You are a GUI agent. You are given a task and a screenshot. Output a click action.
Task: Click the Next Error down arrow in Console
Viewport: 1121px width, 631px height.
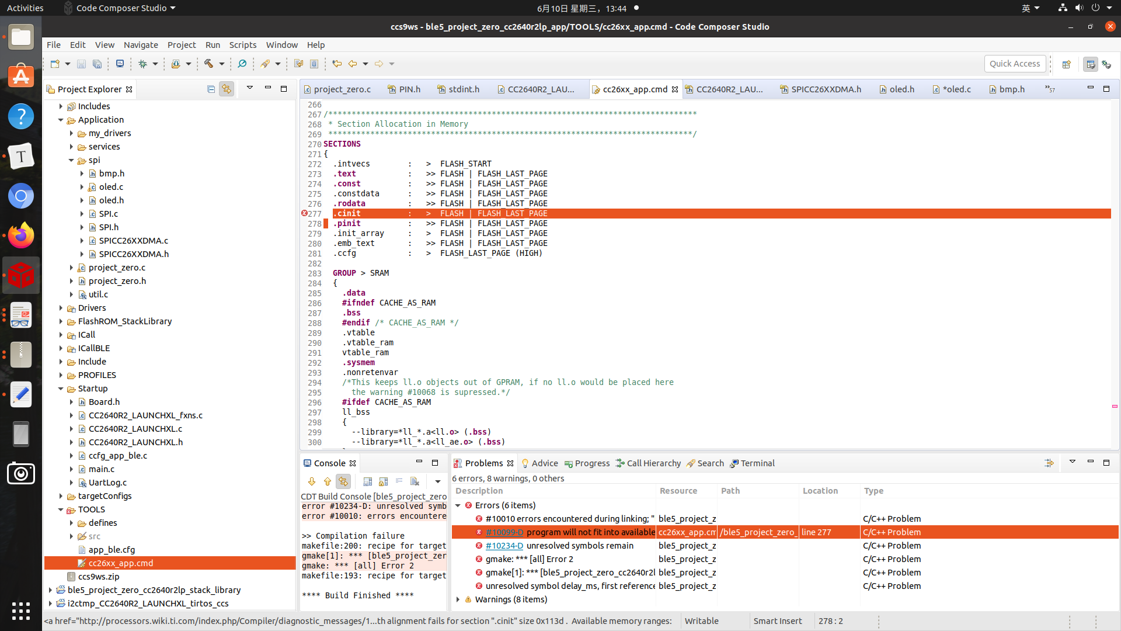tap(311, 481)
